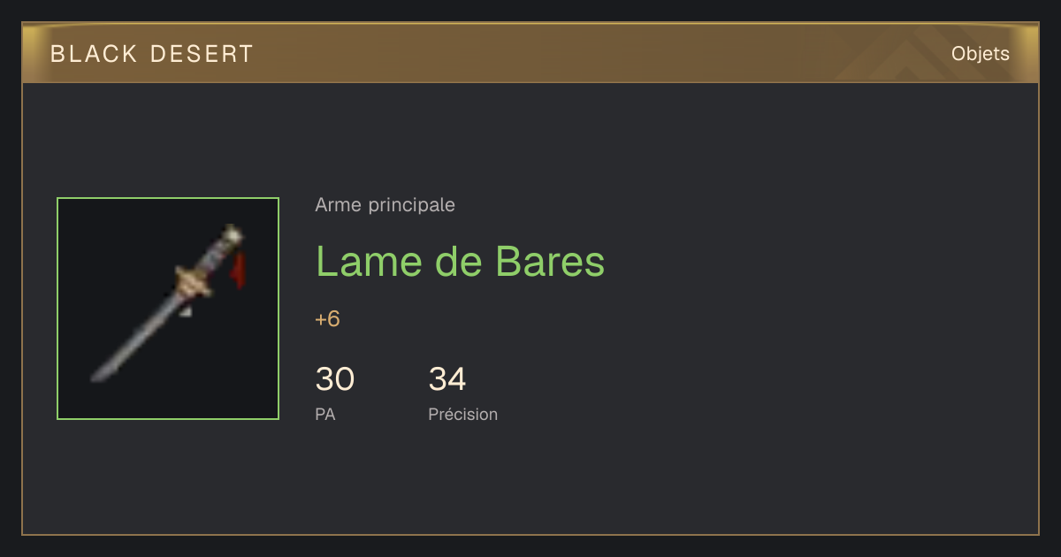Click the BLACK DESERT header title

tap(152, 54)
